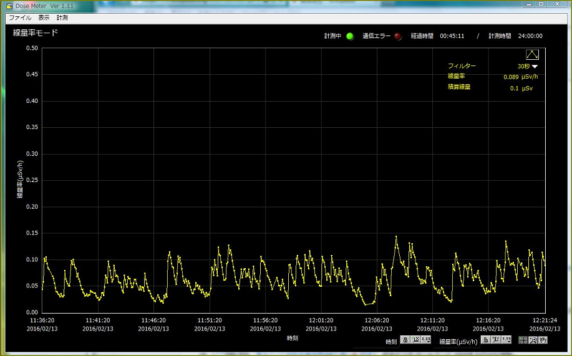Click the 0.089 µSv/h dose rate readout
The width and height of the screenshot is (572, 356).
pyautogui.click(x=520, y=77)
